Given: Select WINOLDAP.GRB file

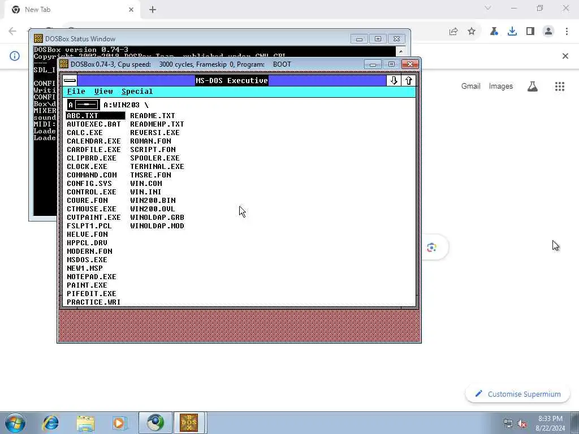Looking at the screenshot, I should 157,218.
